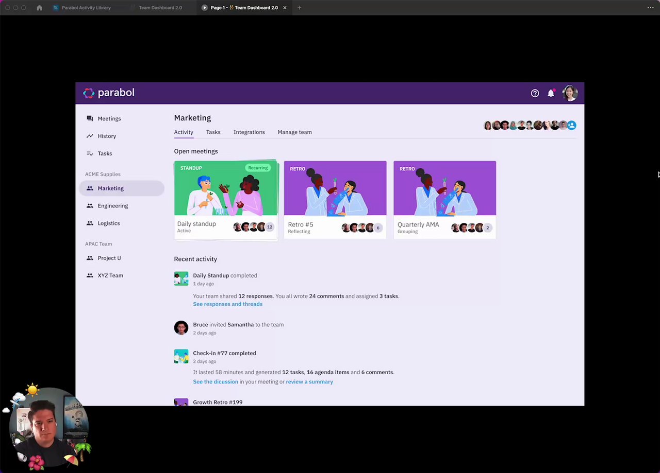Open the help question mark icon

coord(535,93)
